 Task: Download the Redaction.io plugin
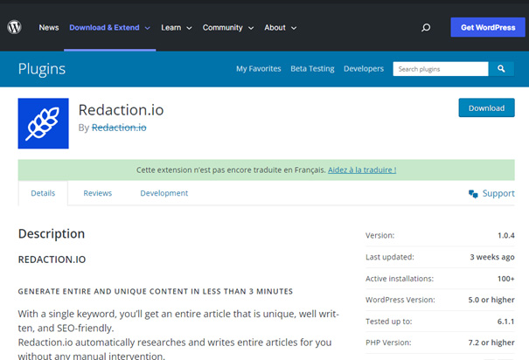486,108
